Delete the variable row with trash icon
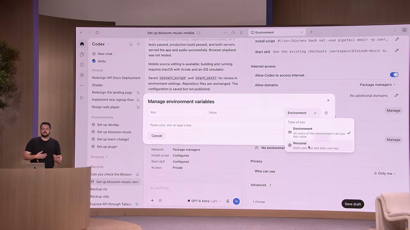This screenshot has width=410, height=230. (x=326, y=113)
